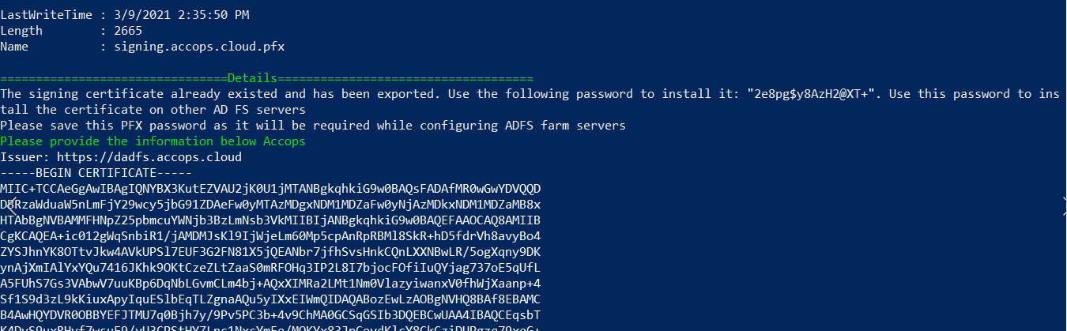Click the certificate line starting with ynAjXmIAlYxY
This screenshot has height=331, width=1067.
270,268
